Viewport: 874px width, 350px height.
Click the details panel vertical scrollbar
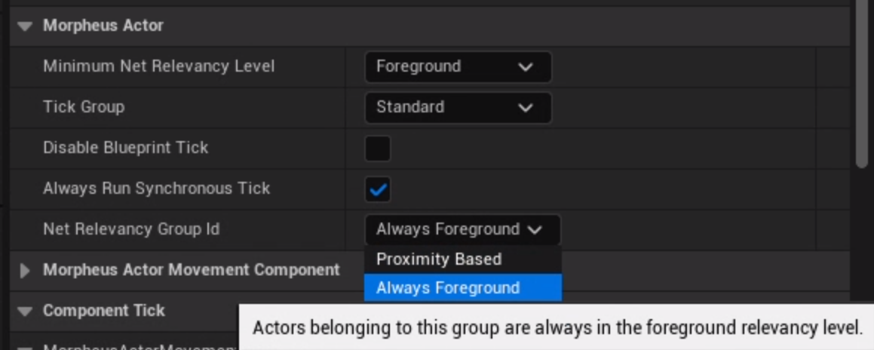coord(863,83)
